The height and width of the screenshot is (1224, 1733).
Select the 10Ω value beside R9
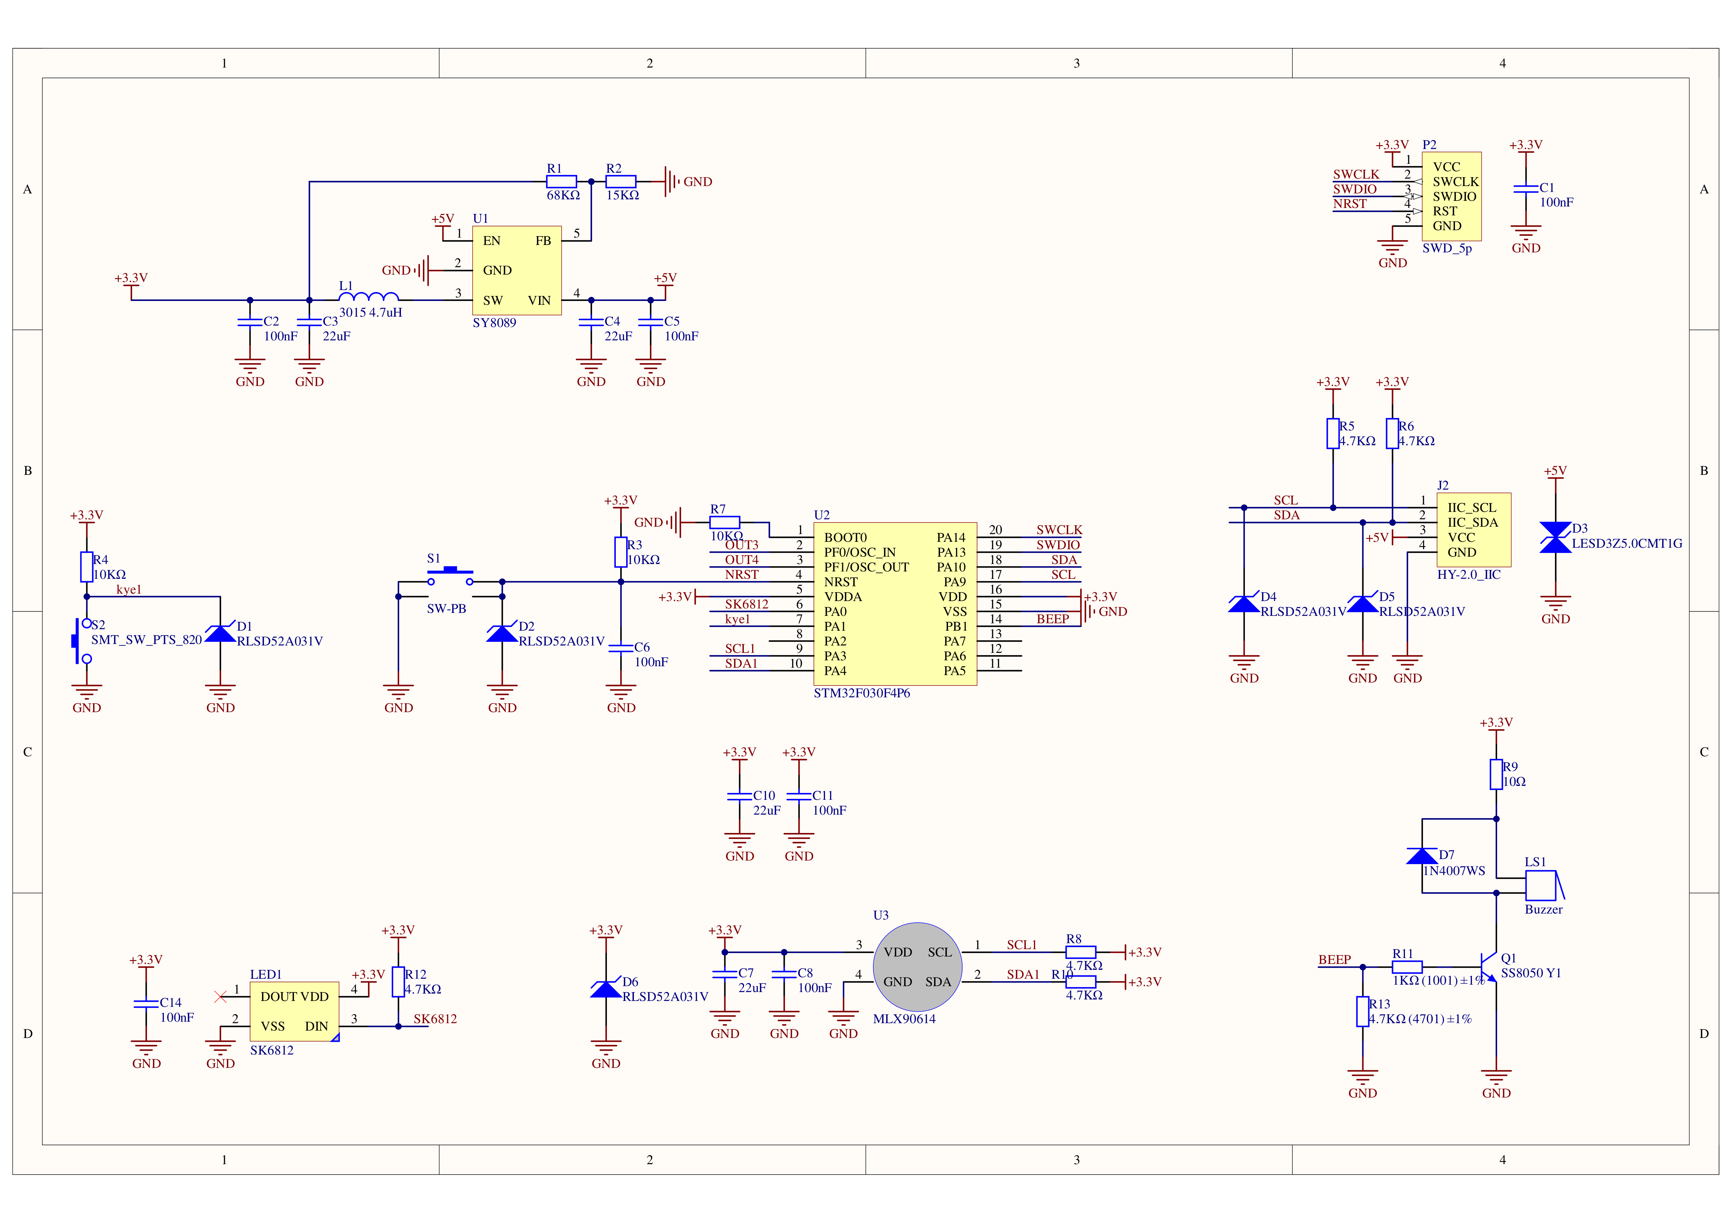1514,782
